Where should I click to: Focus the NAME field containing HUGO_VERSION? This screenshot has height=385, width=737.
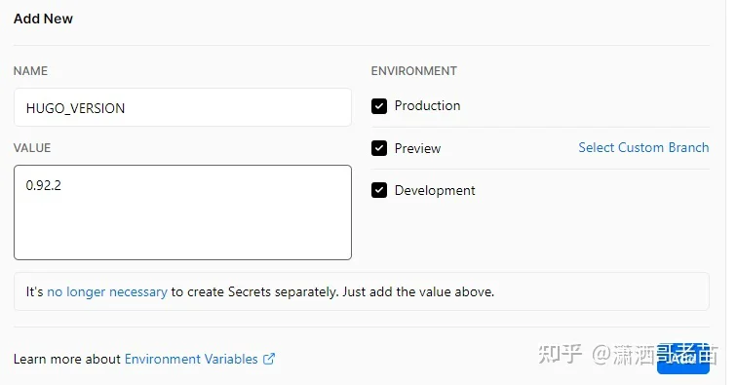182,107
